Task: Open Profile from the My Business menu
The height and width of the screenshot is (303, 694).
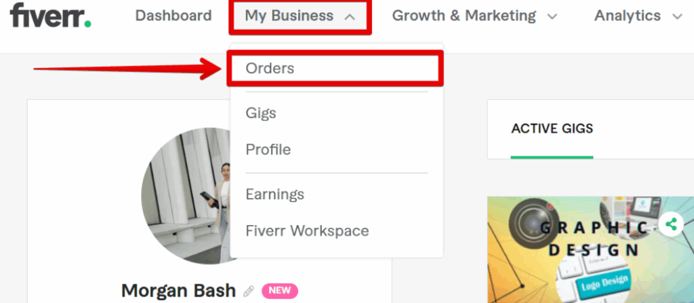Action: click(x=268, y=150)
